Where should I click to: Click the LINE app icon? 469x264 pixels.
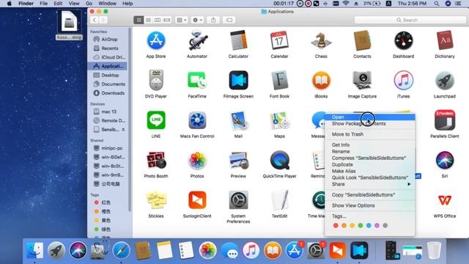click(x=156, y=120)
